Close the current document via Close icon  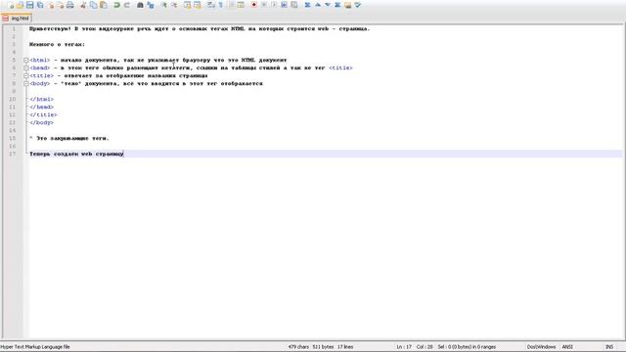point(51,5)
